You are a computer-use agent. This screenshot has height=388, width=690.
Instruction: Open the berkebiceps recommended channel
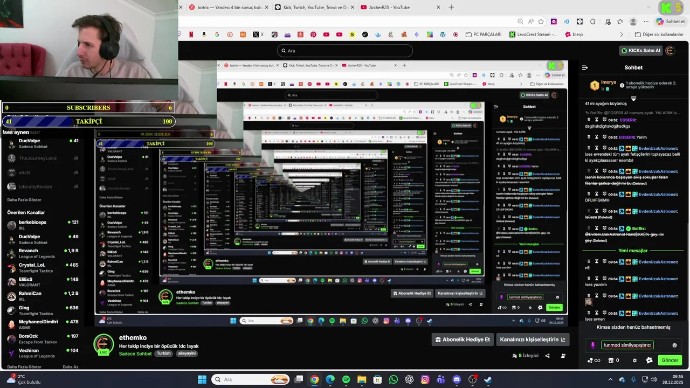pyautogui.click(x=42, y=225)
